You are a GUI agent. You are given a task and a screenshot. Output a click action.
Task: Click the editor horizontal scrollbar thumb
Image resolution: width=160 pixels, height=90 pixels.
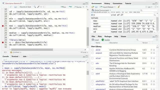[x=32, y=50]
